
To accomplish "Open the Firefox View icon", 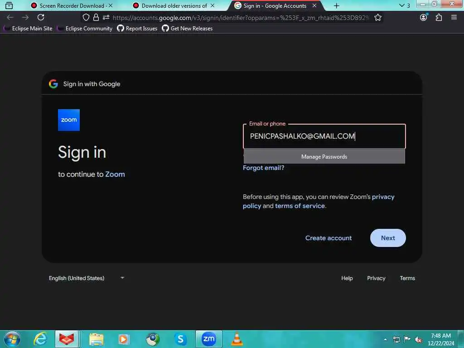I will [x=9, y=5].
